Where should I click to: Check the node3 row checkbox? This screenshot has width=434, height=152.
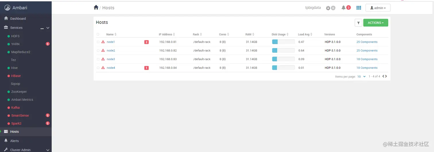click(98, 59)
